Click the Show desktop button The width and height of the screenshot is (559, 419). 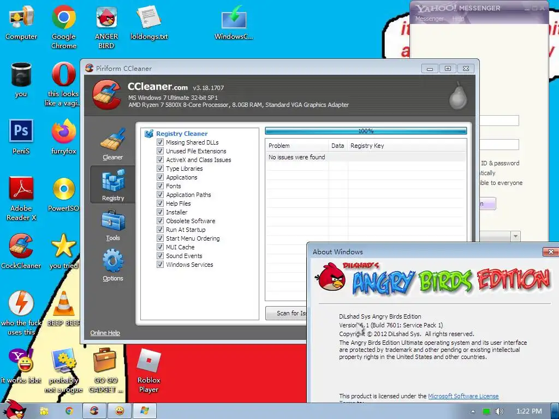[x=555, y=411]
